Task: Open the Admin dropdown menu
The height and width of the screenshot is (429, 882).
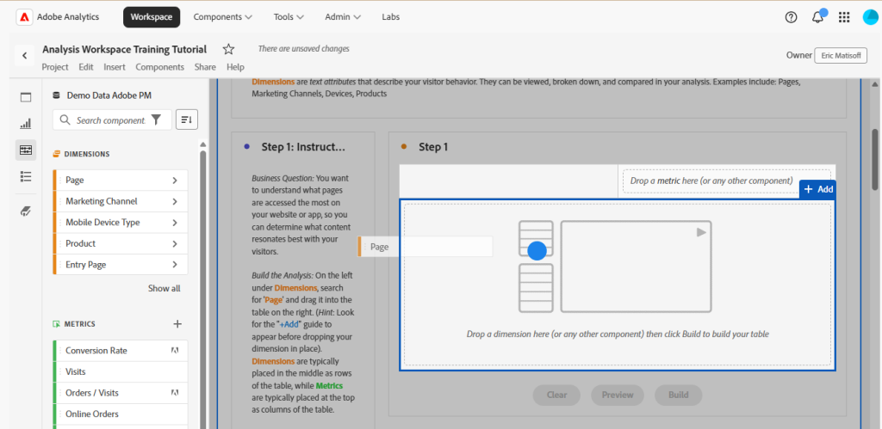Action: [343, 17]
